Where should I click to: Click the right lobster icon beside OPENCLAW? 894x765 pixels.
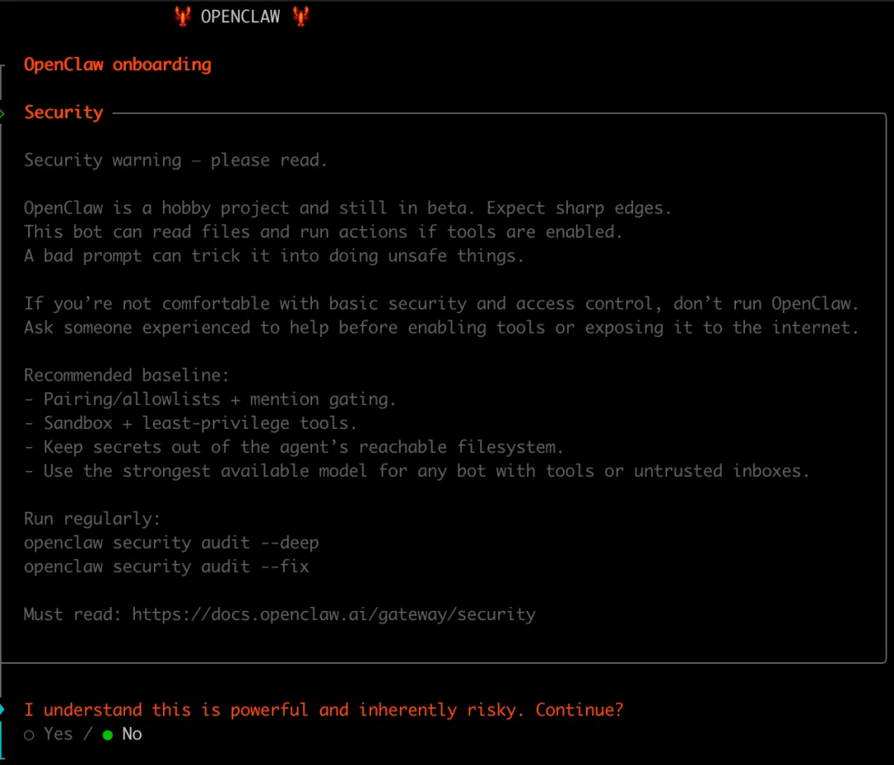pyautogui.click(x=301, y=16)
